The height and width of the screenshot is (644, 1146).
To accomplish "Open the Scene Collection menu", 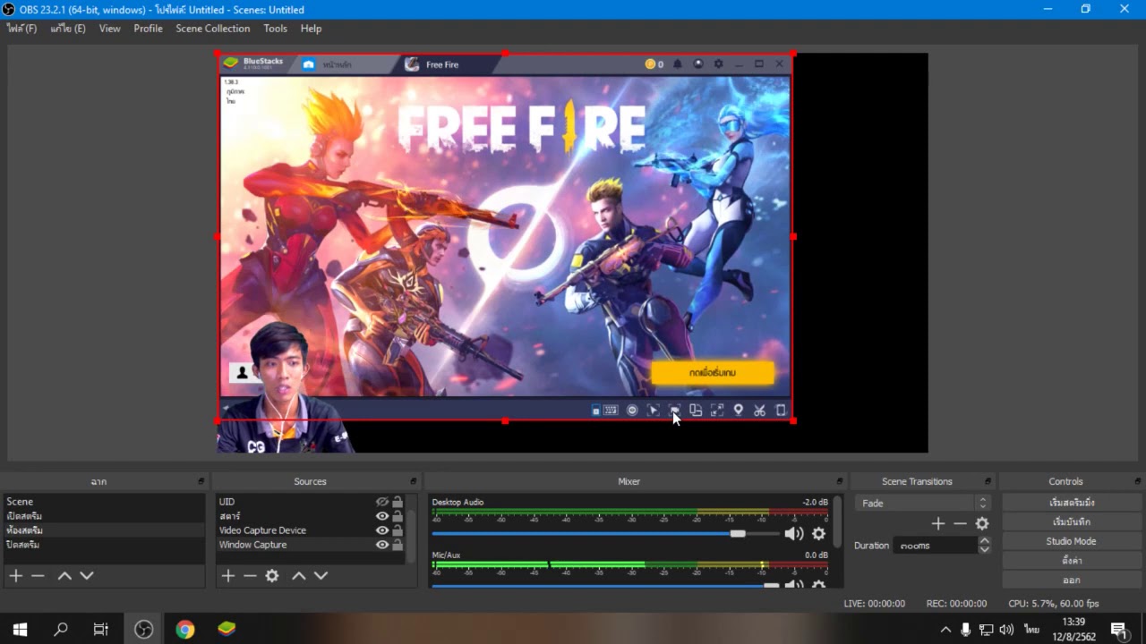I will (x=212, y=29).
